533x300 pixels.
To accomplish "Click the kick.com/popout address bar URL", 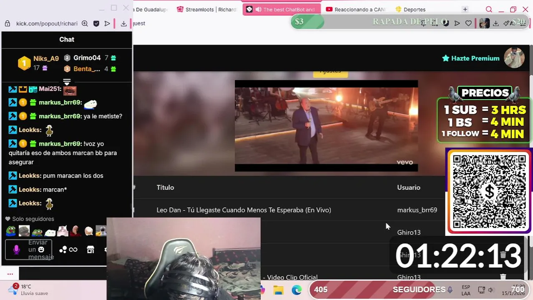I will 47,24.
